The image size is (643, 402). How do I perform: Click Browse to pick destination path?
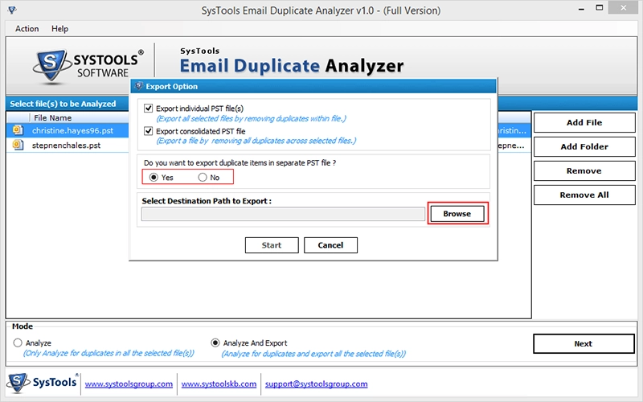457,213
